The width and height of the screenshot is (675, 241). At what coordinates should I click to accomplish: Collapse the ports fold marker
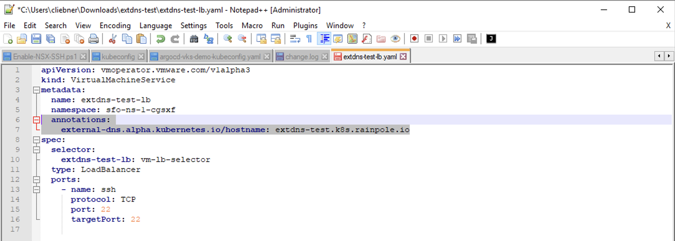pos(36,180)
